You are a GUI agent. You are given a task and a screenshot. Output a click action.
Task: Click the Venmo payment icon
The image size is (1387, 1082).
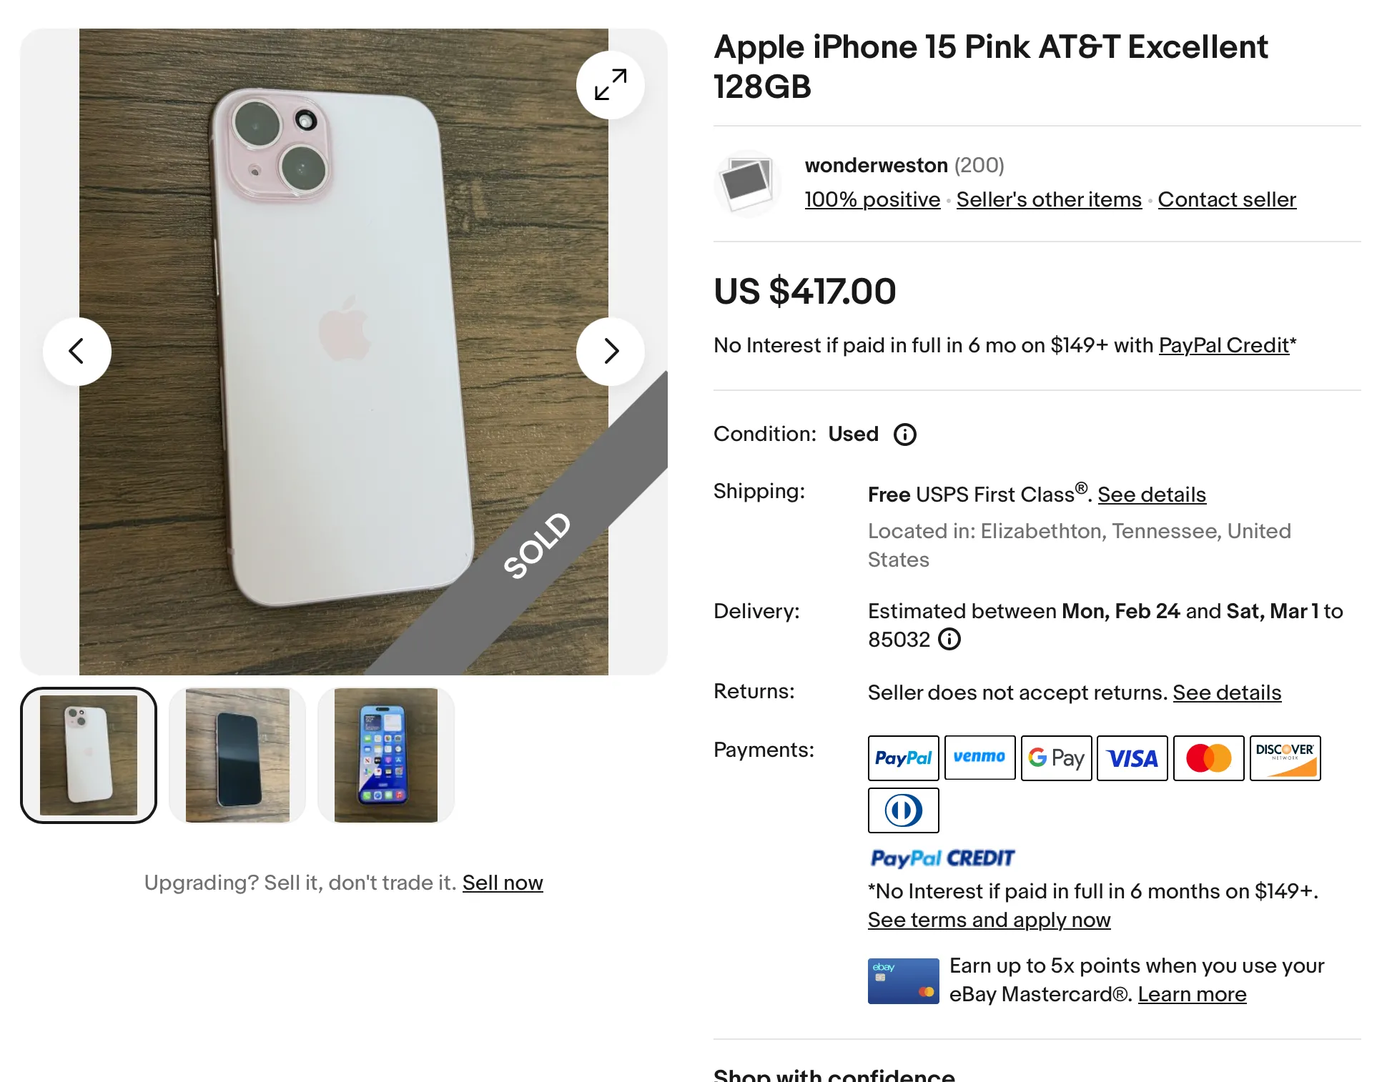pos(979,758)
